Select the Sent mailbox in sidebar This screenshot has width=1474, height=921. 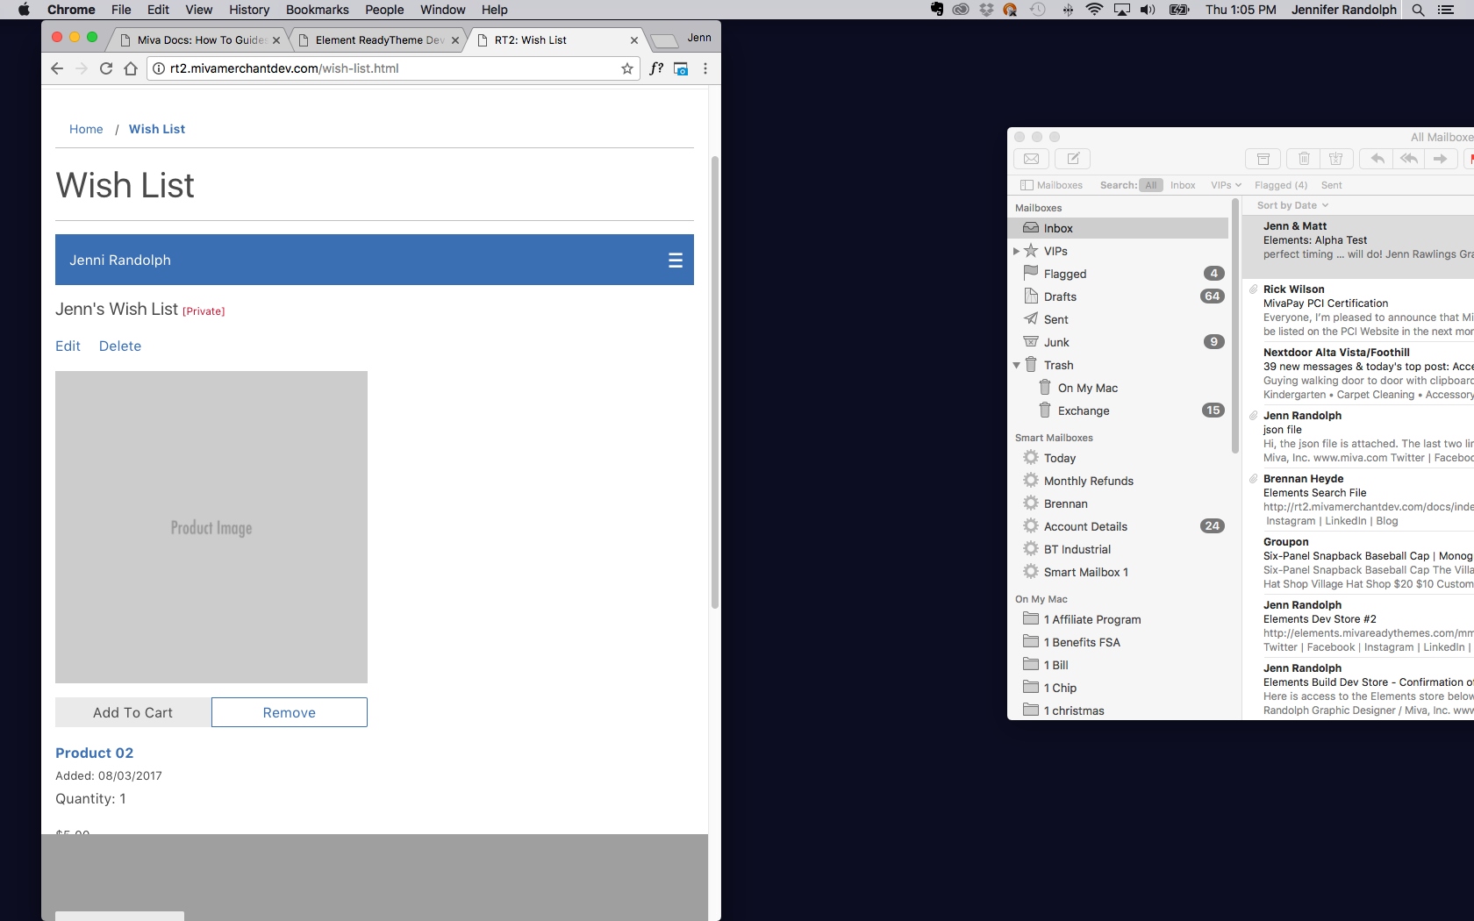pos(1120,320)
